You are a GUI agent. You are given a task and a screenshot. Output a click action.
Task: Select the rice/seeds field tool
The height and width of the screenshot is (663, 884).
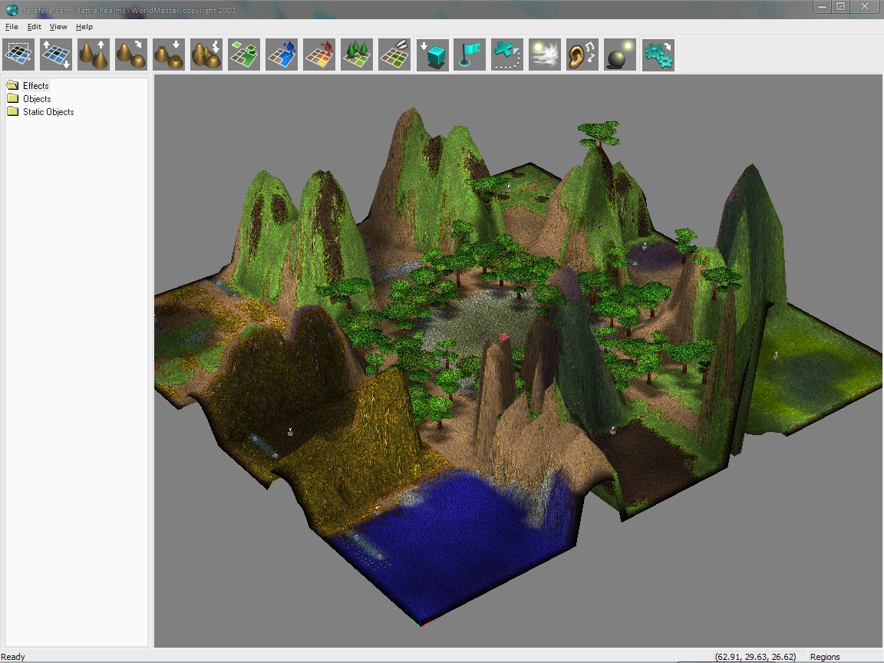[x=394, y=54]
